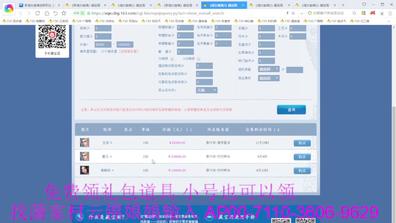Click the minimum price input showing 50000
396x223 pixels.
click(103, 44)
